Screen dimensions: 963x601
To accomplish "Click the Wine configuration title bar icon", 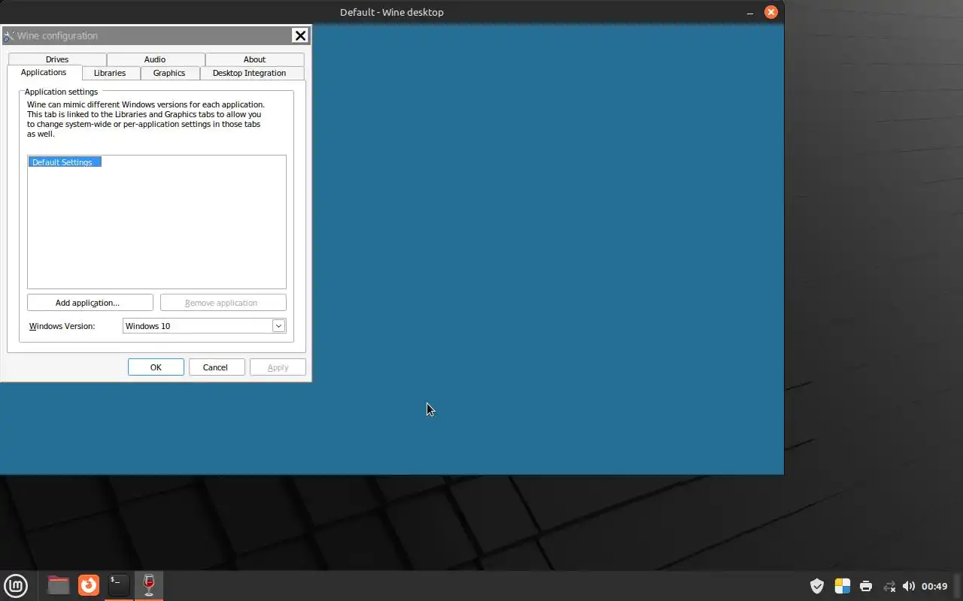I will click(9, 35).
